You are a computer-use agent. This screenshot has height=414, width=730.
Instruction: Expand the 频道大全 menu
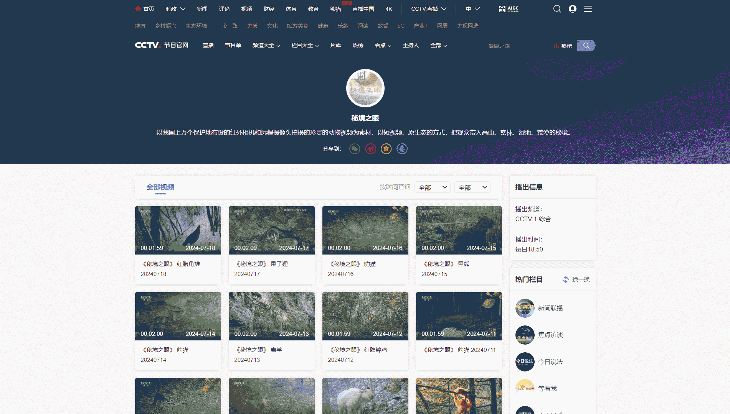click(266, 45)
